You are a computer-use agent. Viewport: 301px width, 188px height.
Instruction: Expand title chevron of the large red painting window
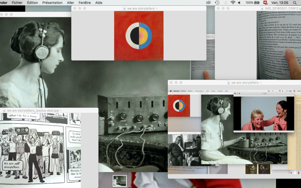coord(157,8)
